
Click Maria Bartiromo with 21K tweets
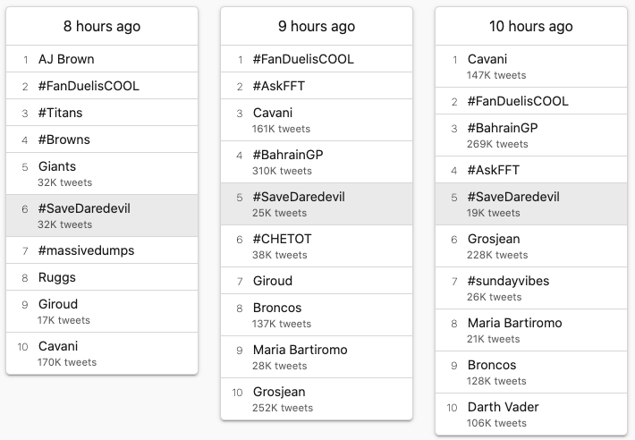click(x=531, y=330)
